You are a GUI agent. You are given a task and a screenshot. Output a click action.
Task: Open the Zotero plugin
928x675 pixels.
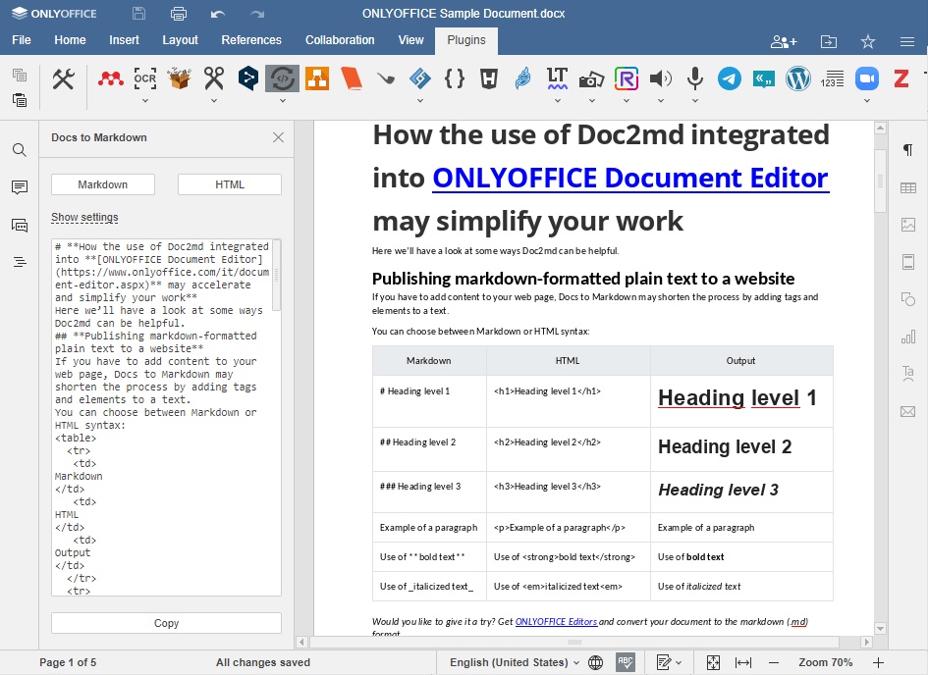click(901, 78)
